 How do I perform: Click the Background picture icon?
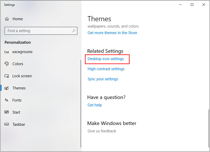pos(7,52)
